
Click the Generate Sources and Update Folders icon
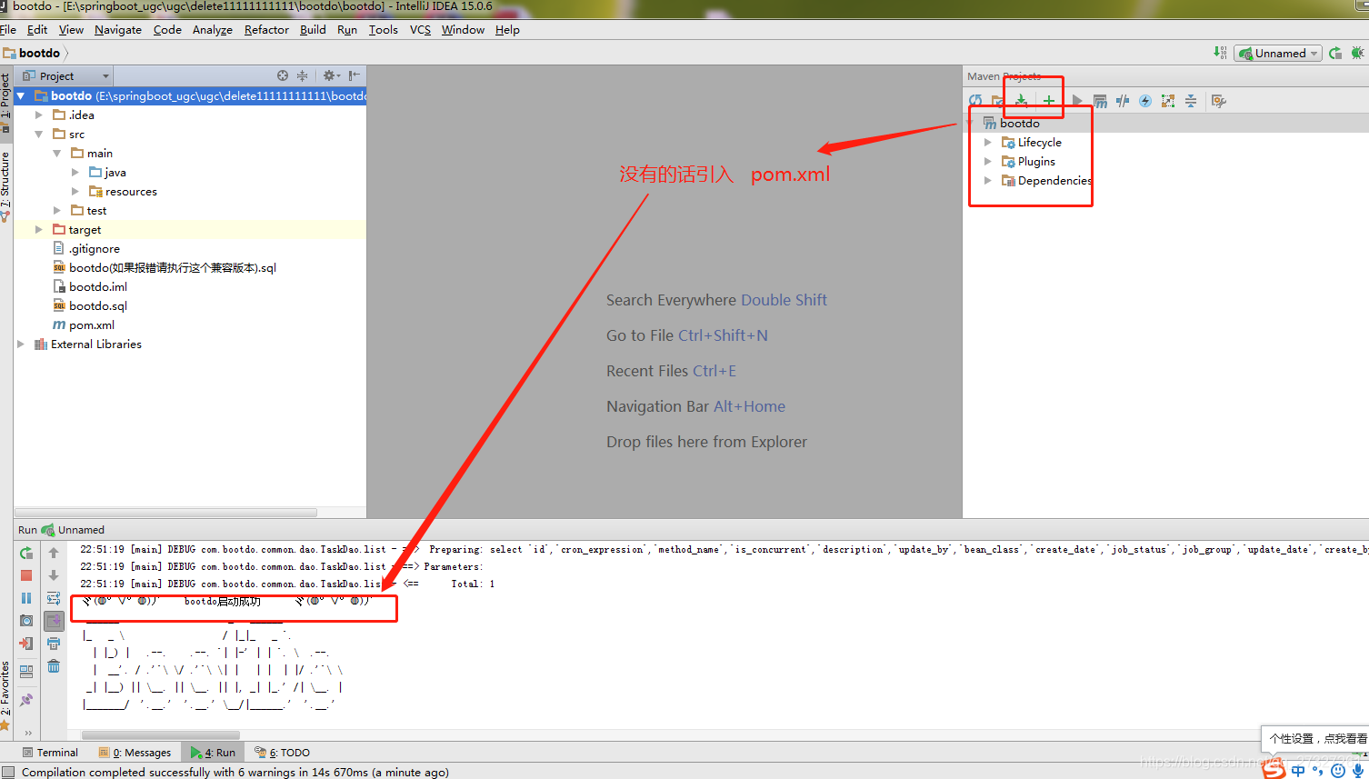click(x=997, y=101)
